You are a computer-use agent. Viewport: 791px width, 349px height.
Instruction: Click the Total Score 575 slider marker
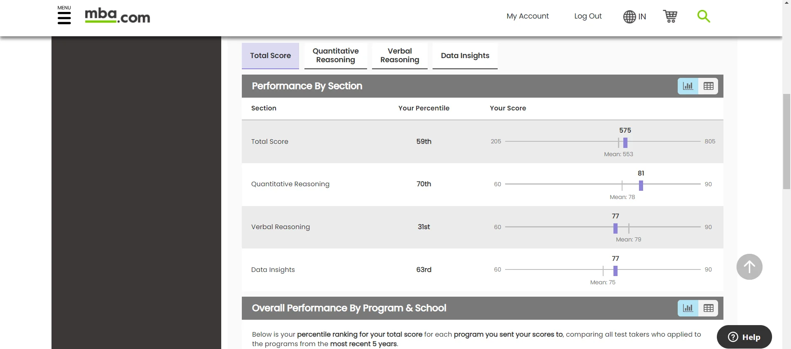tap(625, 143)
